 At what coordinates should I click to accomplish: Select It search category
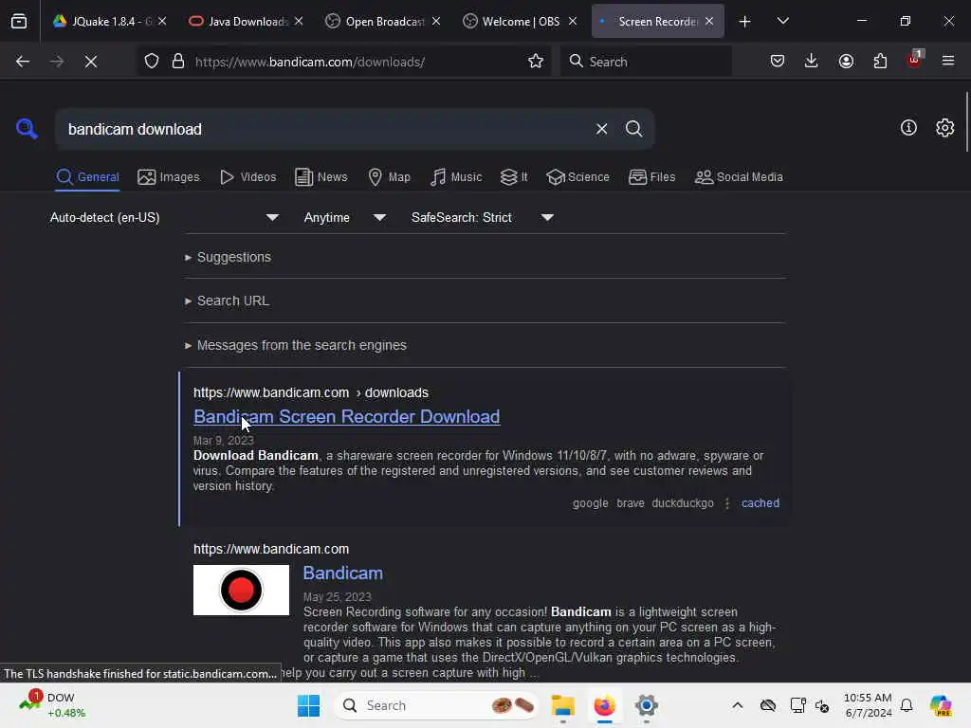tap(513, 177)
